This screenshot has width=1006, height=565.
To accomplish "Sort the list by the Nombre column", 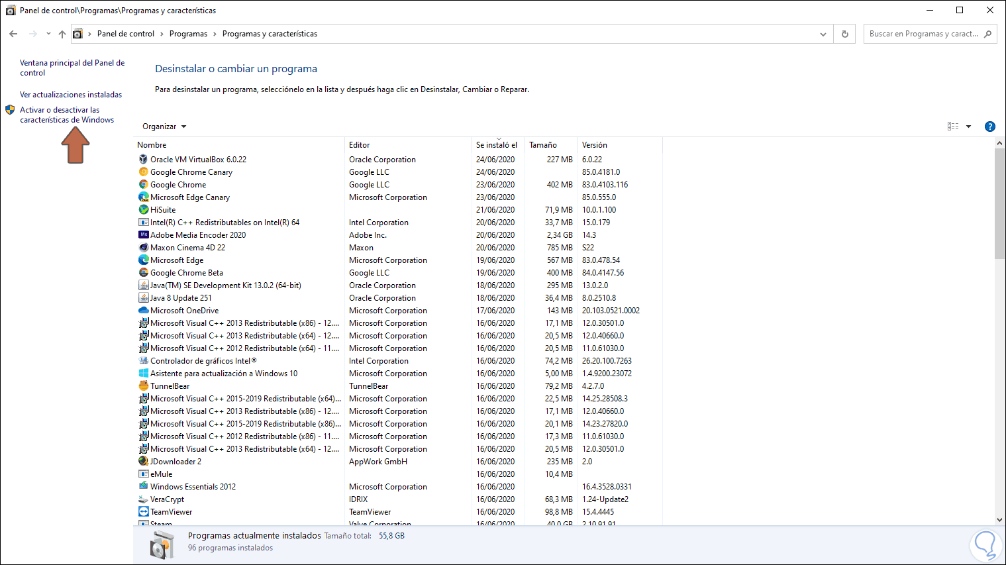I will pyautogui.click(x=240, y=145).
